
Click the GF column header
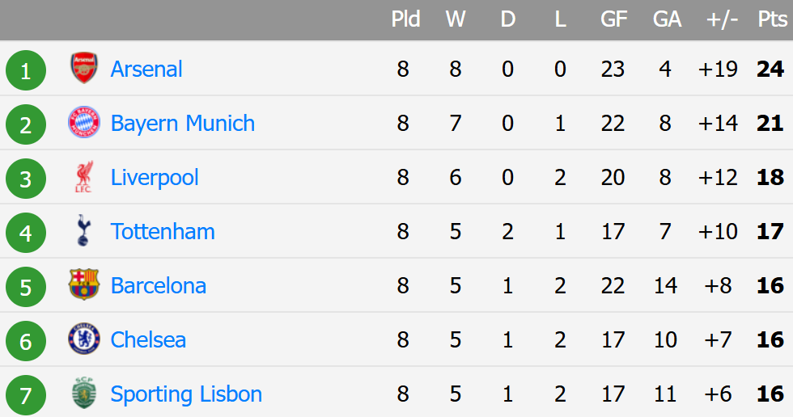tap(613, 19)
